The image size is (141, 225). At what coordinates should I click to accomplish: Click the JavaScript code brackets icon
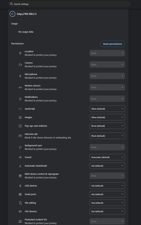(20, 109)
